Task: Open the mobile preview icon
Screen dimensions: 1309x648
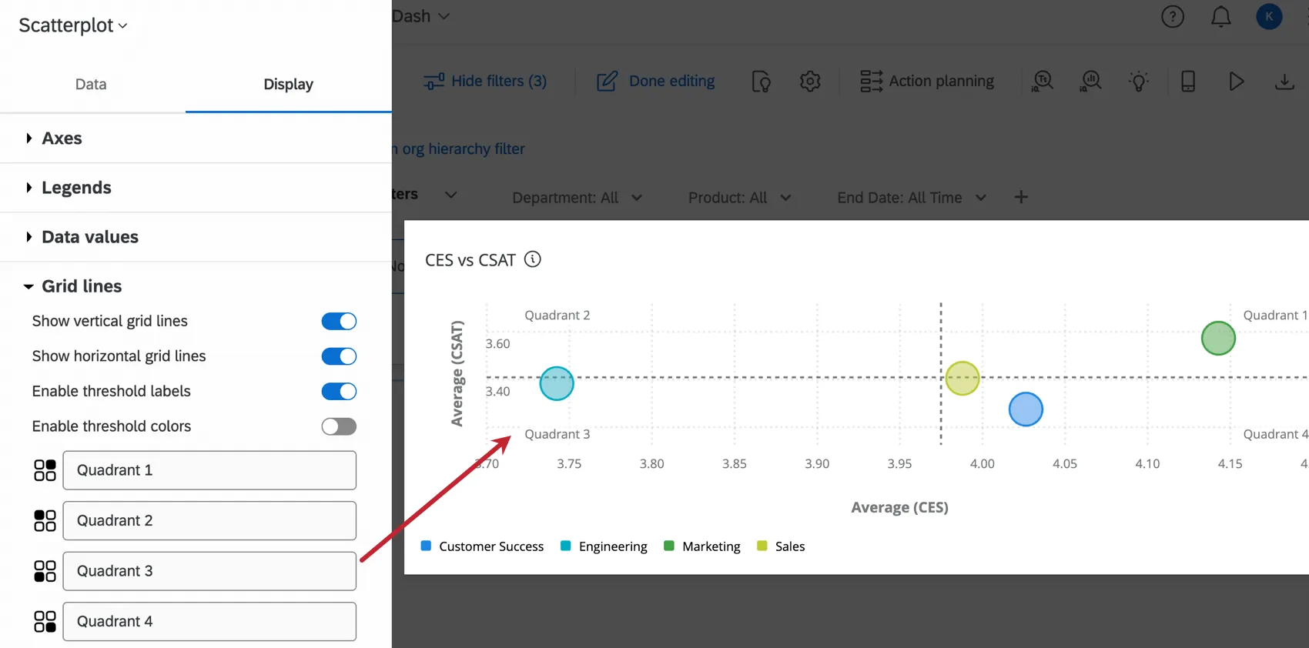Action: pos(1188,81)
